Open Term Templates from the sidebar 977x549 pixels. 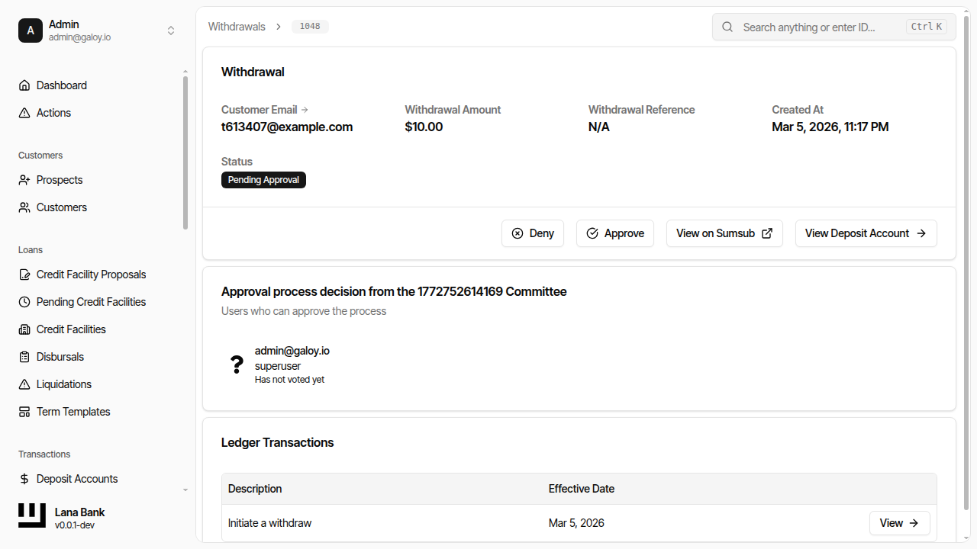pos(73,412)
